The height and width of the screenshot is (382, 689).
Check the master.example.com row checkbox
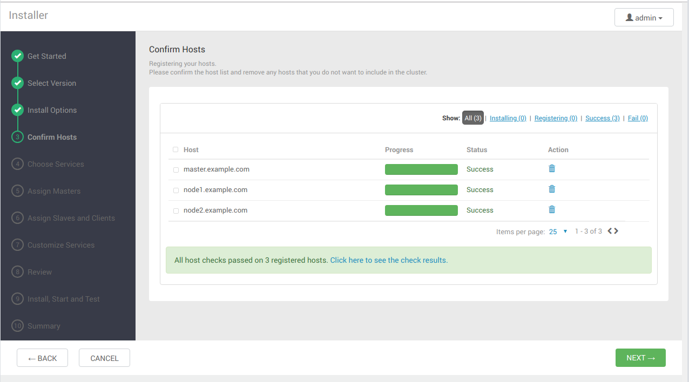click(x=175, y=169)
